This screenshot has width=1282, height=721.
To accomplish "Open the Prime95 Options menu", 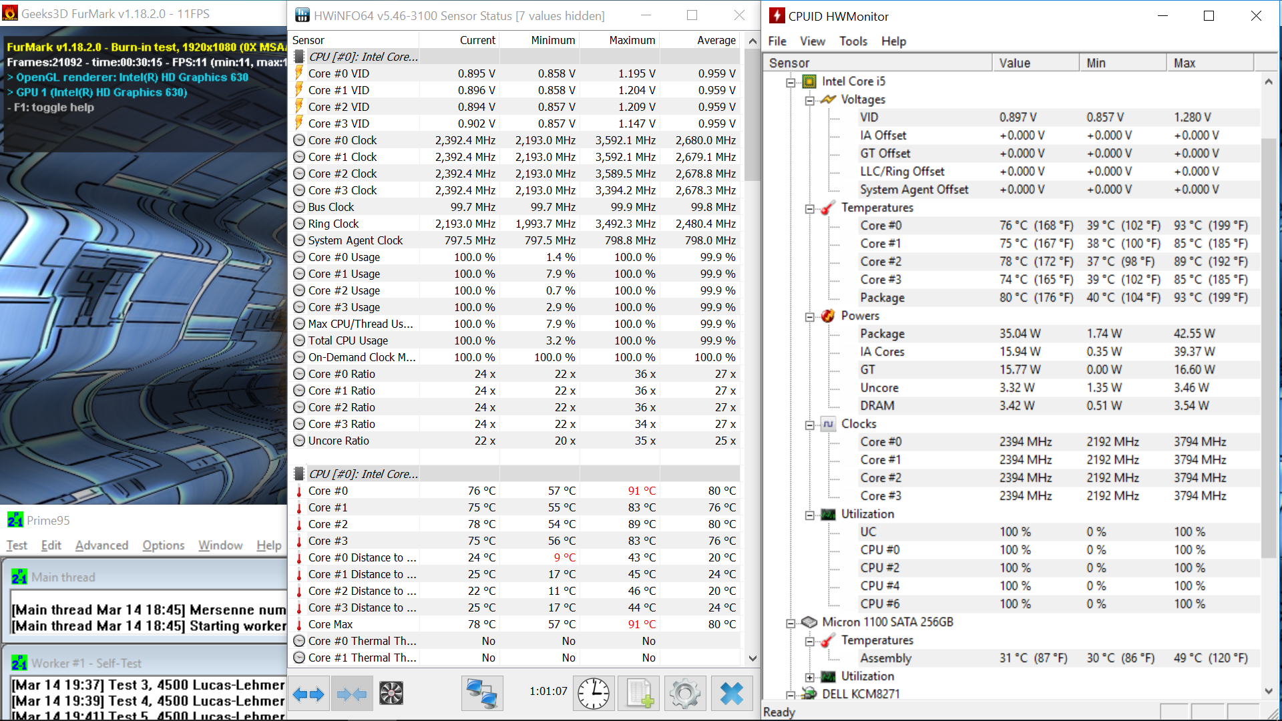I will [x=163, y=545].
